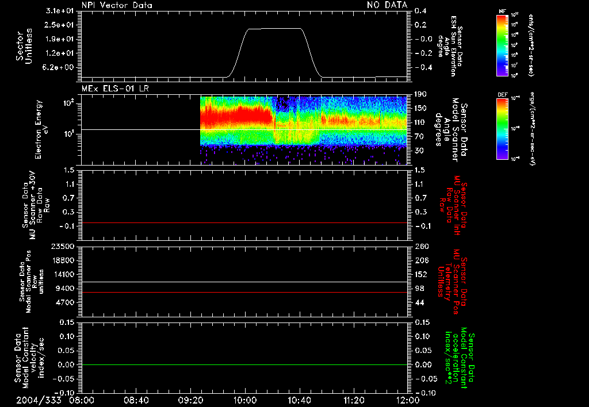Click the 4700 tick label
The width and height of the screenshot is (589, 407).
(65, 303)
